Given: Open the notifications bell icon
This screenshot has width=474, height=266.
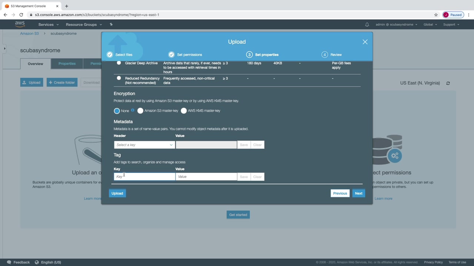Looking at the screenshot, I should 367,24.
